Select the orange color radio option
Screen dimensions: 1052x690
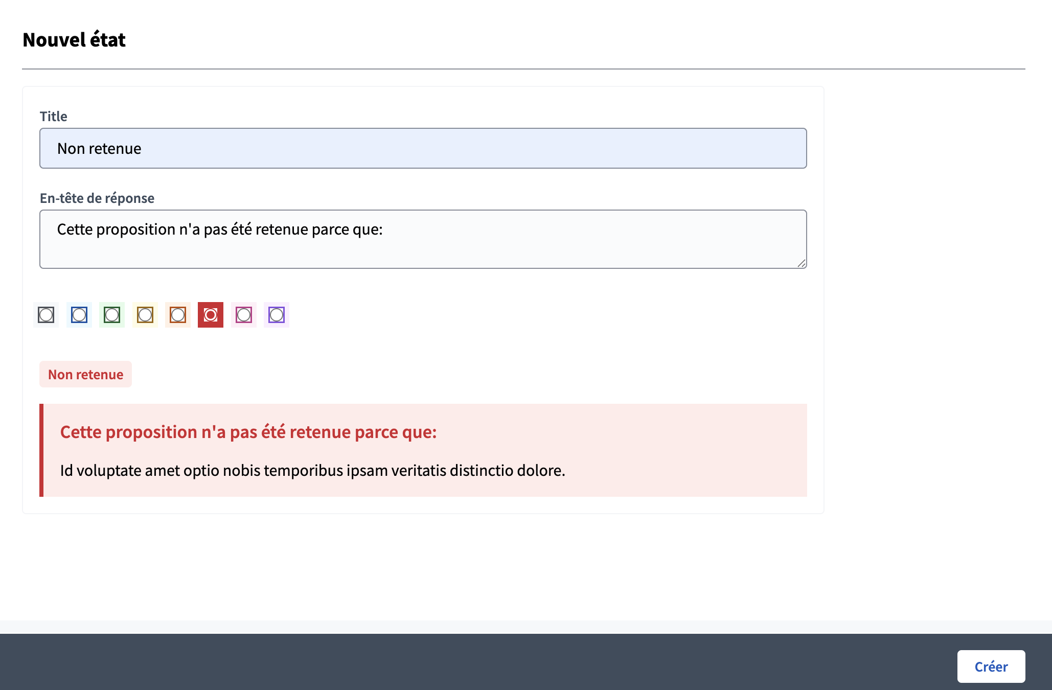[x=178, y=315]
